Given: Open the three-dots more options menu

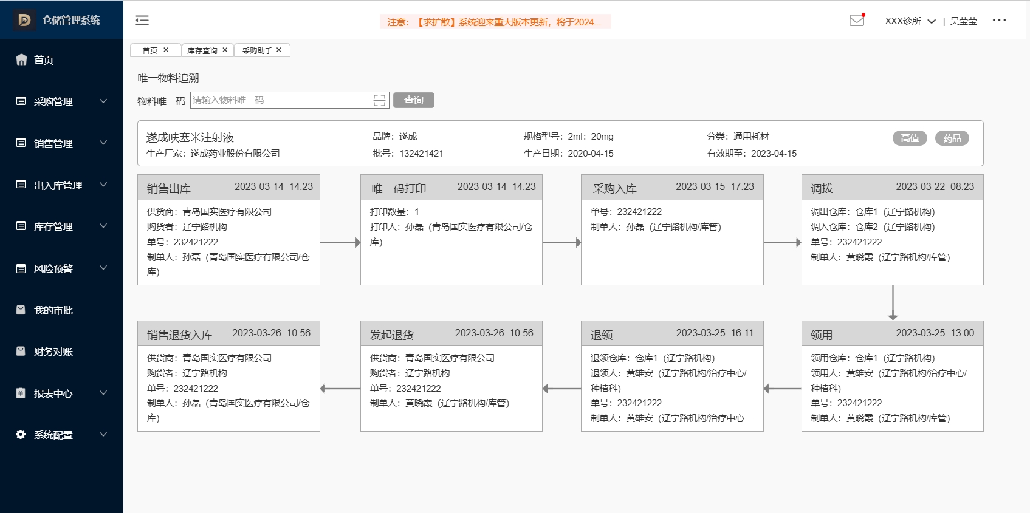Looking at the screenshot, I should [999, 21].
